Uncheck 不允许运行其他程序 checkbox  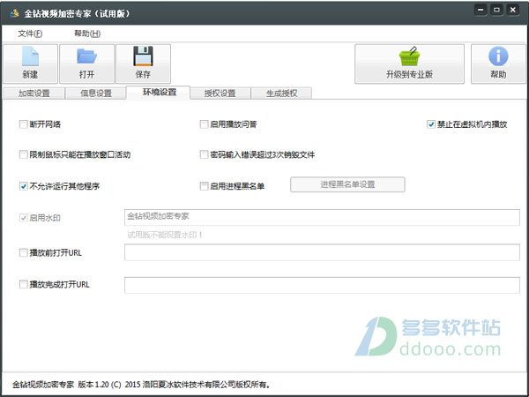[x=23, y=186]
